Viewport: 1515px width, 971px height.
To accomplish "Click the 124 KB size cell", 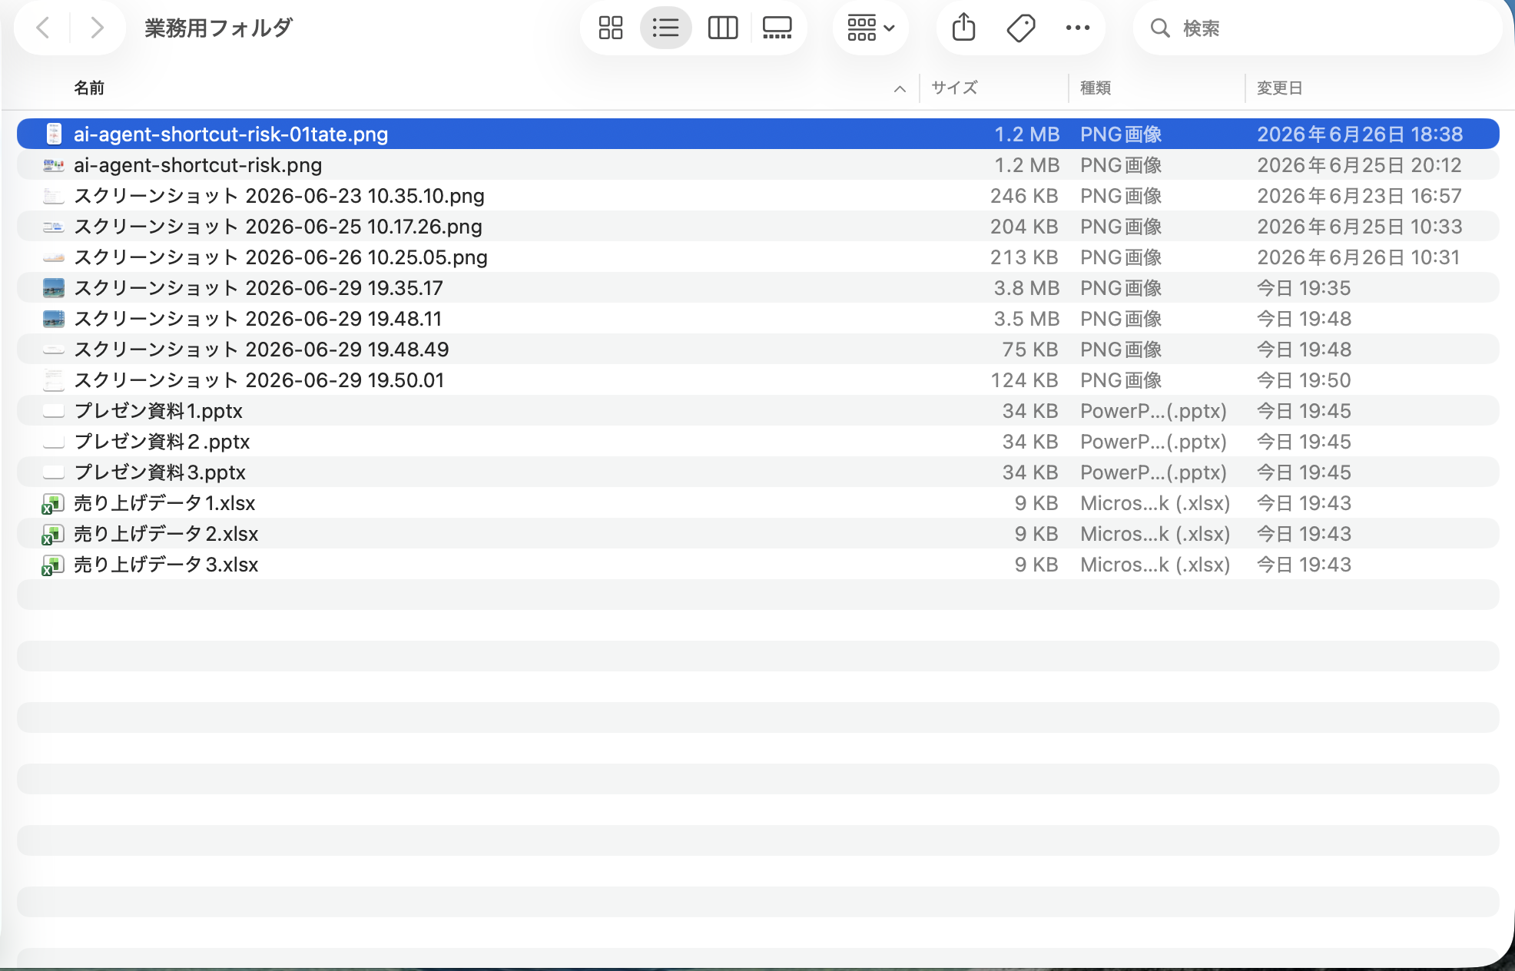I will click(x=1024, y=380).
